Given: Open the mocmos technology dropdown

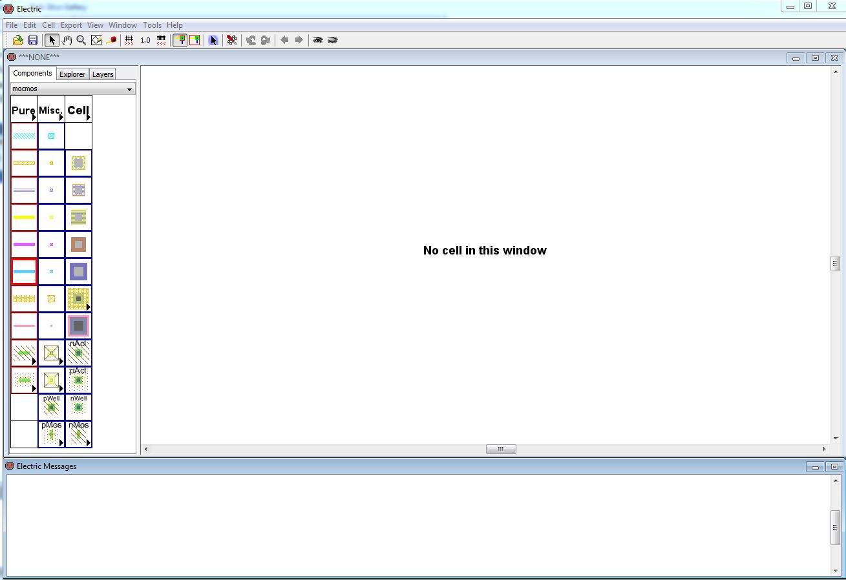Looking at the screenshot, I should pos(73,88).
